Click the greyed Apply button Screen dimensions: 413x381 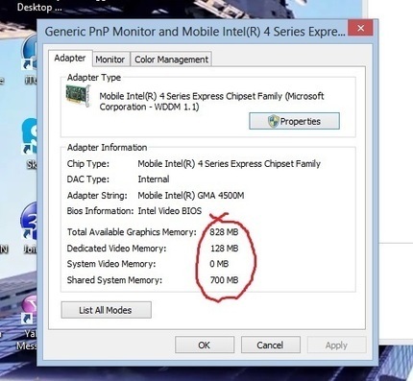(336, 345)
